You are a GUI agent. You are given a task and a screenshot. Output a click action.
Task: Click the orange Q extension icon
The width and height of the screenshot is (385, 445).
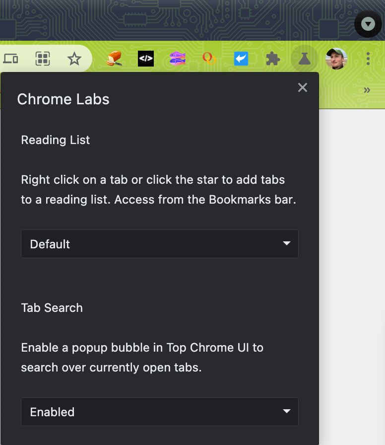coord(209,59)
